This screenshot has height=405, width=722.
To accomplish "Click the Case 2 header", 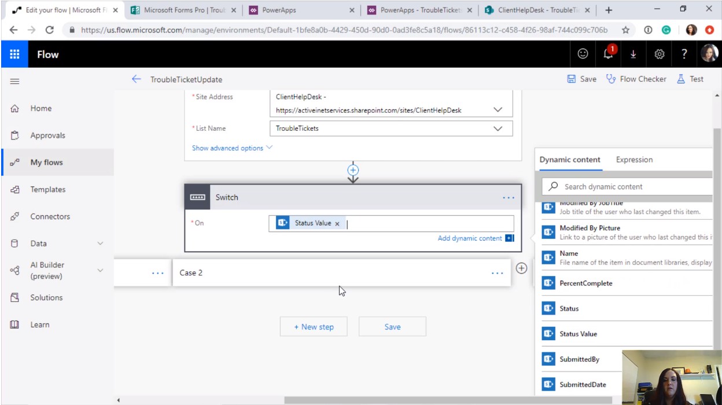I will [342, 273].
